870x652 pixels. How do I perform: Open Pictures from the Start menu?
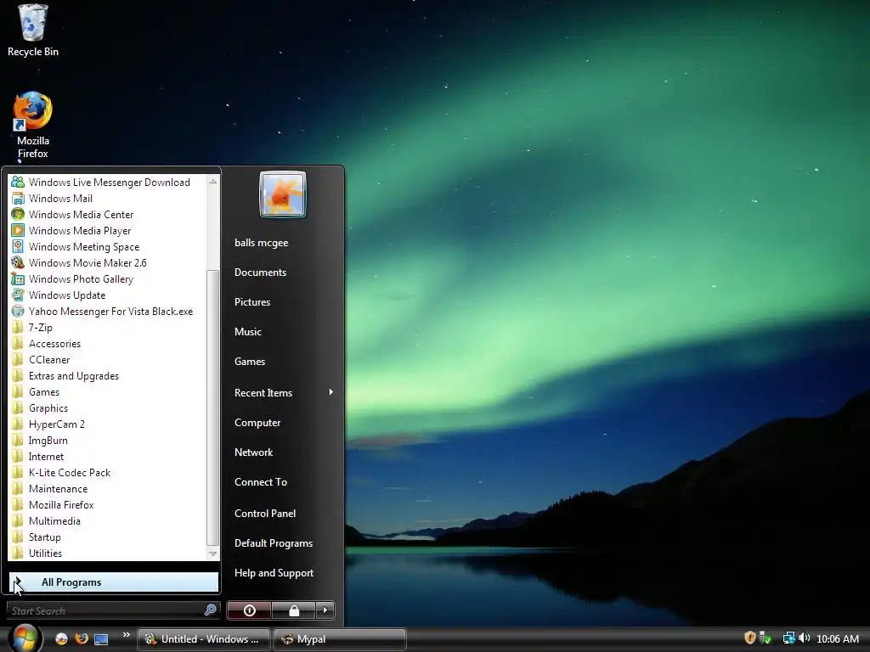(x=252, y=301)
